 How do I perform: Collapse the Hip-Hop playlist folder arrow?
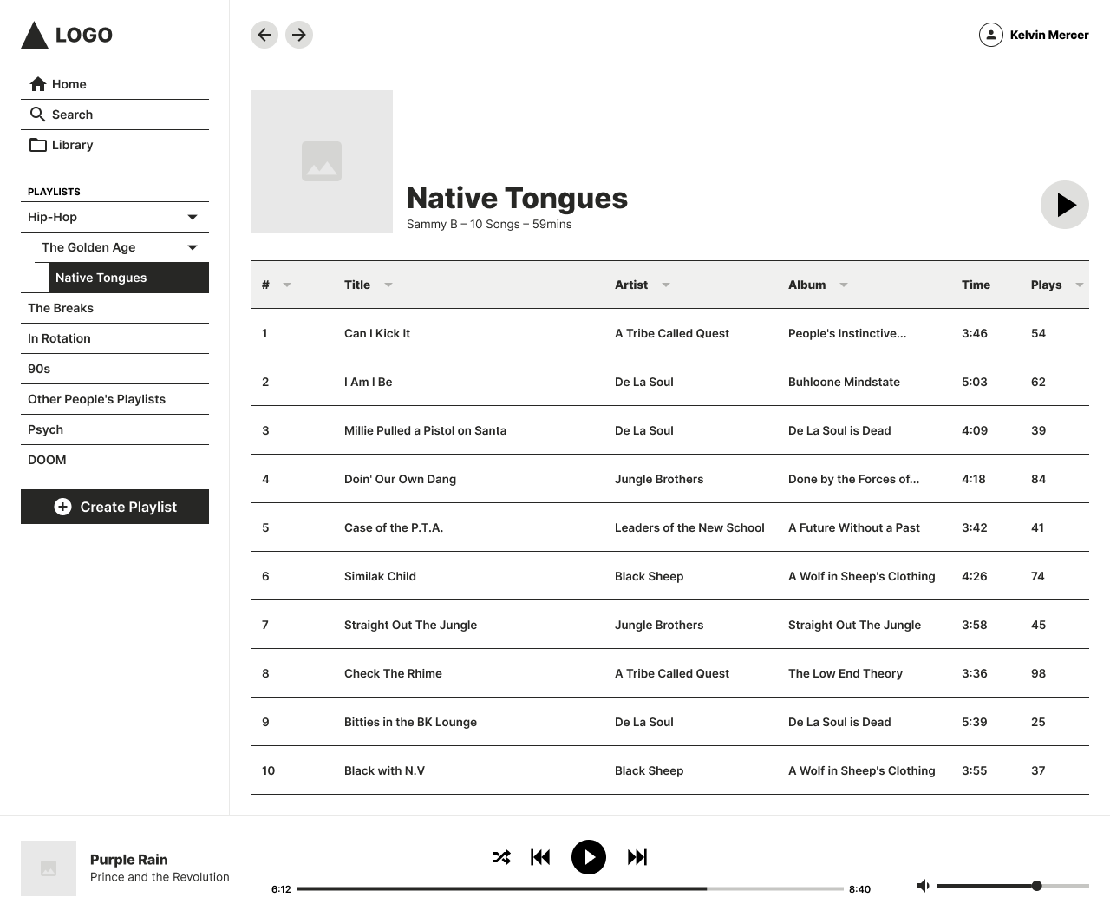[x=193, y=217]
